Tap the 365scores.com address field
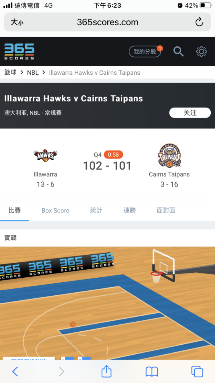Screen dimensions: 215x383 point(108,22)
